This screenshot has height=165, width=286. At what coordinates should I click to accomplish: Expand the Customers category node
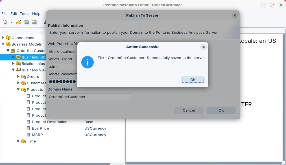pos(18,83)
